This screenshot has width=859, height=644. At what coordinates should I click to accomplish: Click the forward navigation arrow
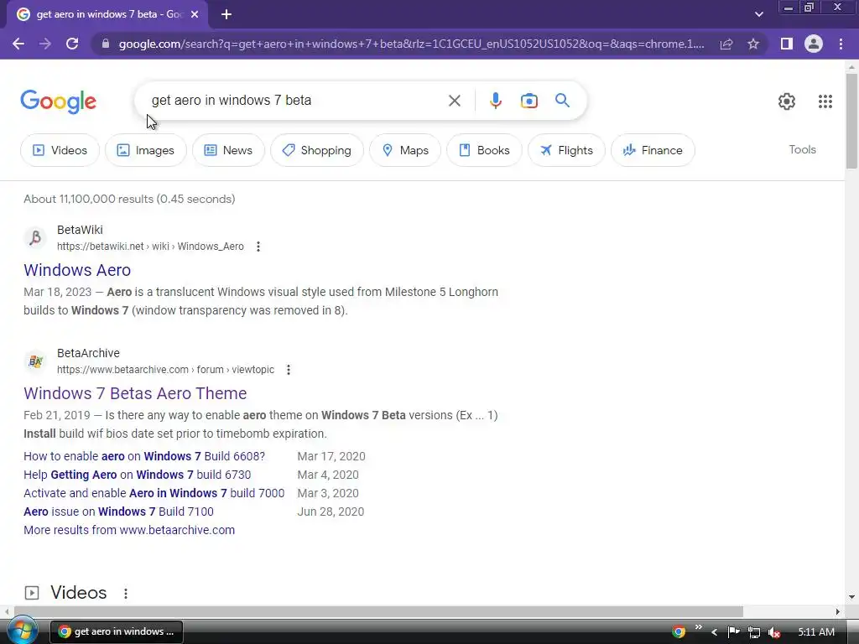click(45, 44)
